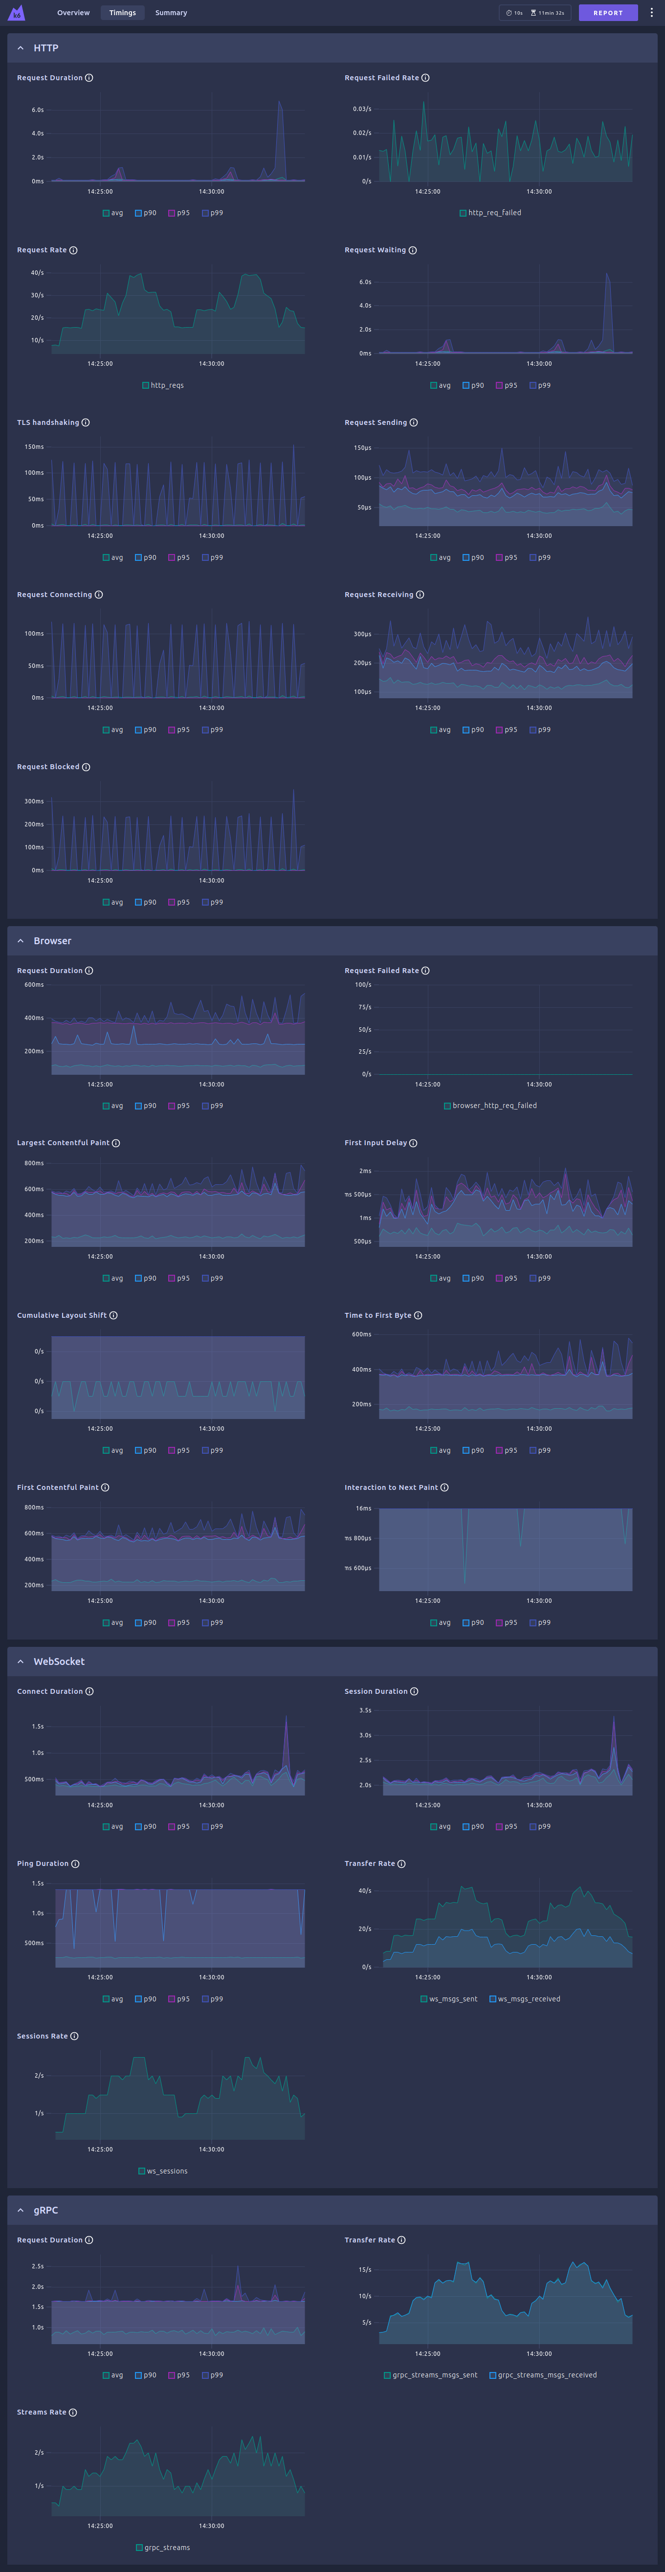Show info for Request Sending
Image resolution: width=665 pixels, height=2572 pixels.
tap(413, 422)
